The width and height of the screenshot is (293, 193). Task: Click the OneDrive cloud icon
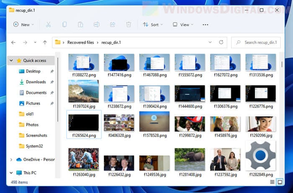point(19,160)
